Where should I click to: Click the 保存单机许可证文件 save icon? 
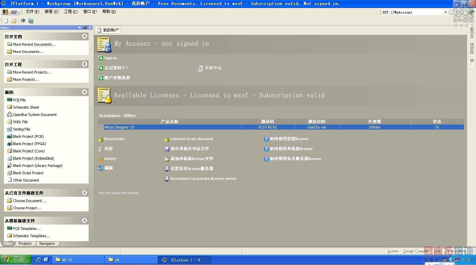point(167,149)
